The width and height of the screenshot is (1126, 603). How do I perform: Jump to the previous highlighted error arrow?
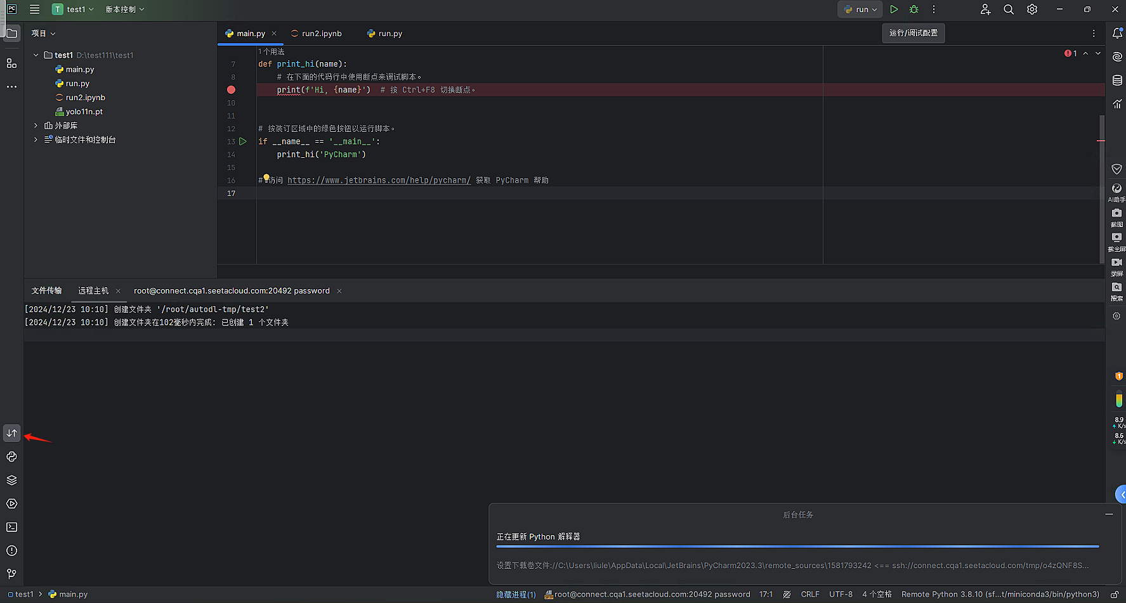pos(1086,53)
